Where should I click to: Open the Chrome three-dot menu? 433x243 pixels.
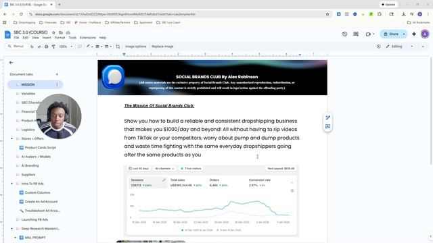428,14
